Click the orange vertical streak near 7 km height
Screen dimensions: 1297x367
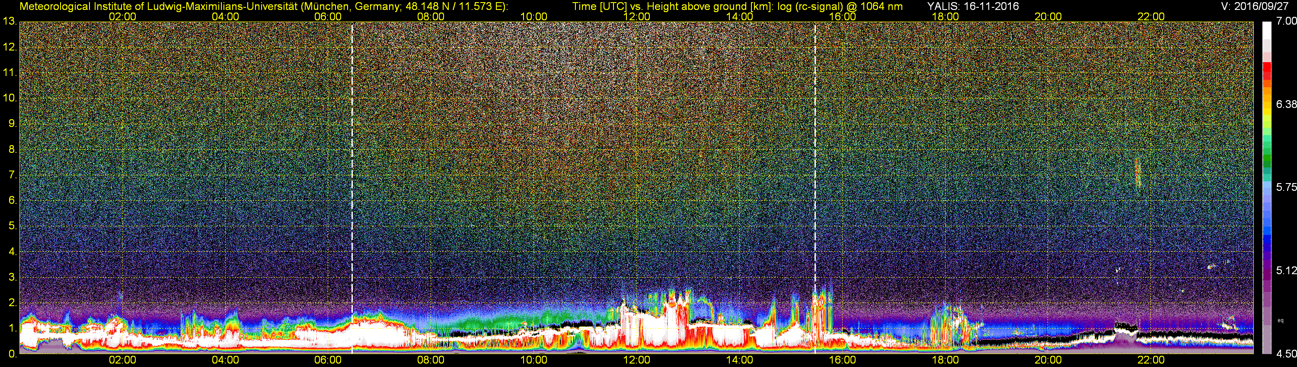[1138, 174]
